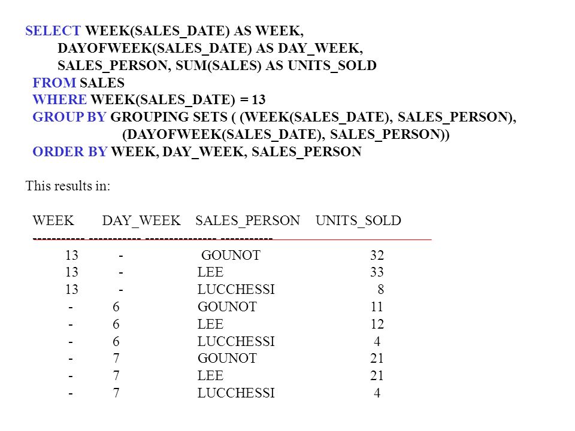Click the ORDER BY keyword
Image resolution: width=575 pixels, height=431 pixels.
[x=70, y=151]
